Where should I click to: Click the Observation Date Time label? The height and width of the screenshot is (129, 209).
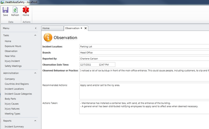56,65
